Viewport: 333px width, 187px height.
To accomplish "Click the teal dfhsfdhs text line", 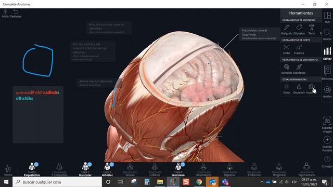I will [24, 98].
